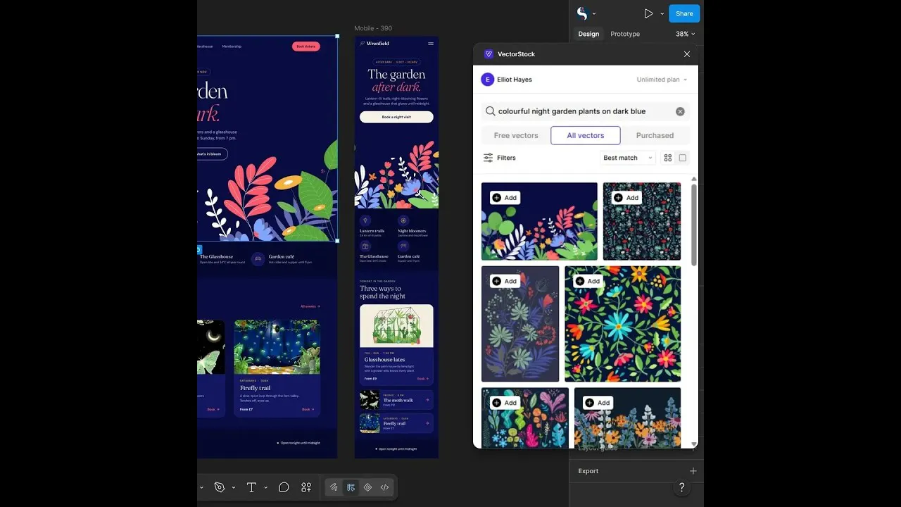Switch results to grid view
Screen dimensions: 901x507
point(668,158)
